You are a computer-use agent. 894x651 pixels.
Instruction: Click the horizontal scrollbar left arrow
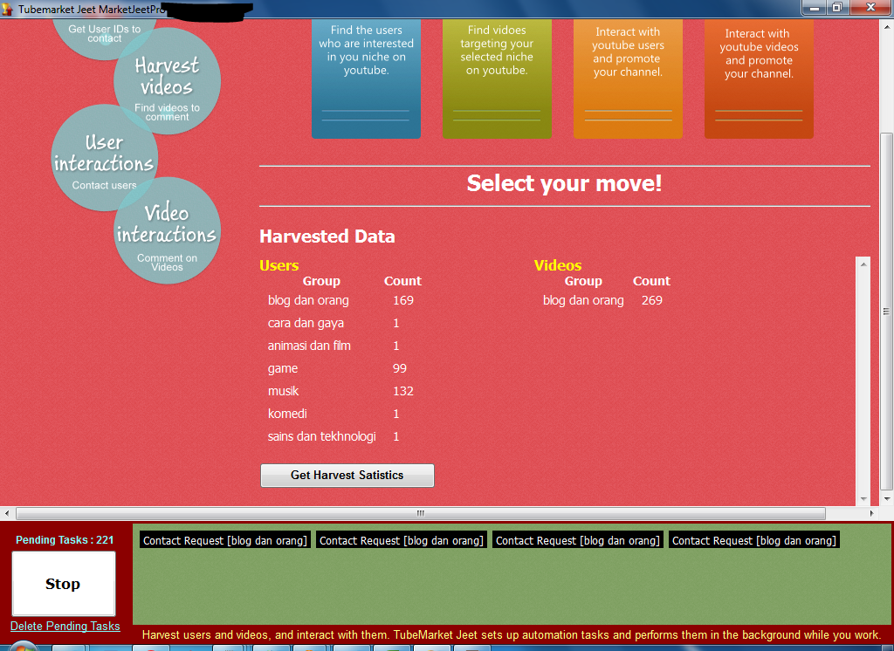(x=6, y=514)
